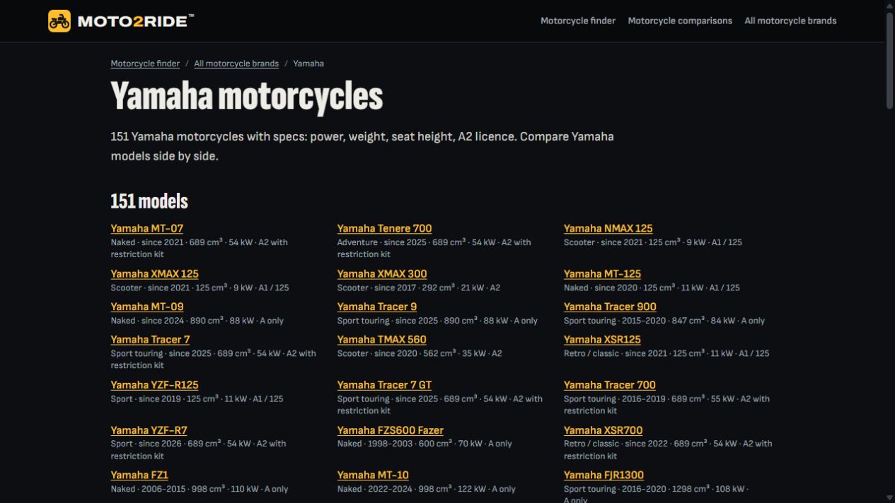Viewport: 895px width, 503px height.
Task: Open the Yamaha Tracer 900 model page
Action: (610, 307)
